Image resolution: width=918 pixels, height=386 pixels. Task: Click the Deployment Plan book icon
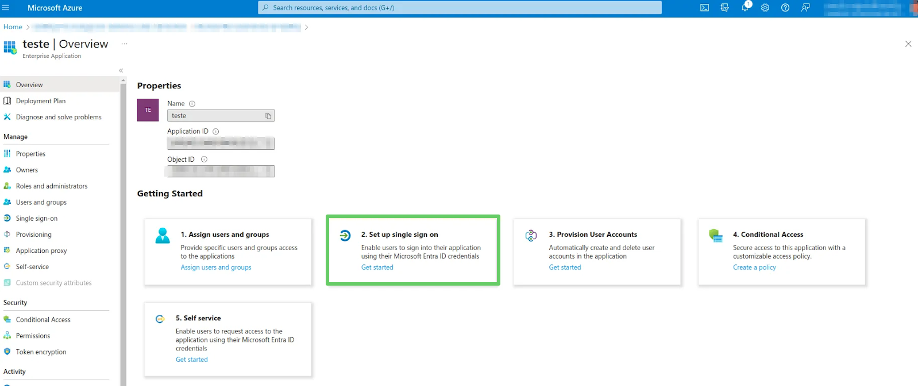point(7,100)
